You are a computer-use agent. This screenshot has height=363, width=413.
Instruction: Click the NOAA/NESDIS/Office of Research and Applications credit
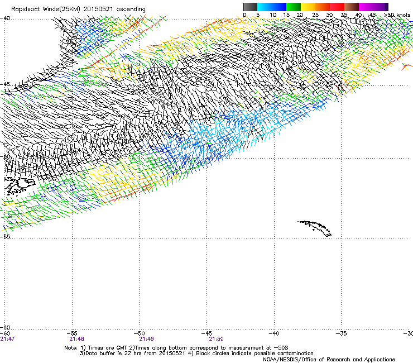(x=329, y=360)
